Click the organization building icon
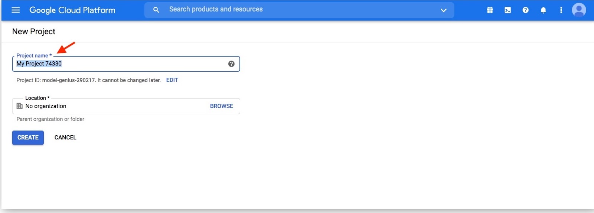 tap(20, 106)
